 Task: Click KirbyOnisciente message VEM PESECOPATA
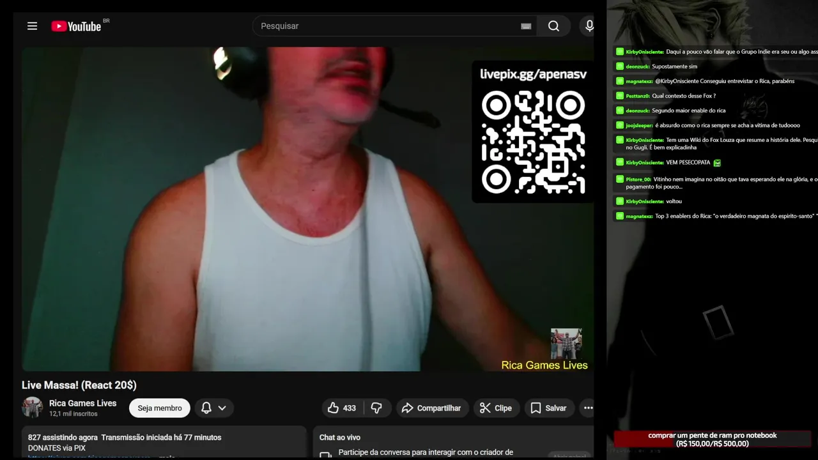point(668,163)
